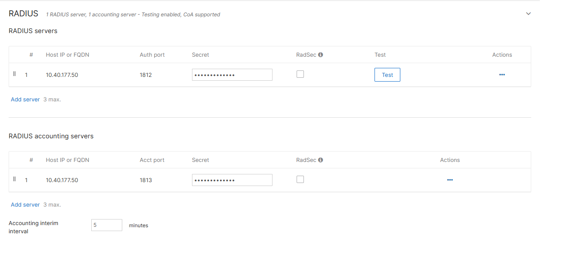Open Actions ellipsis menu for RADIUS server
The height and width of the screenshot is (256, 582).
(502, 75)
